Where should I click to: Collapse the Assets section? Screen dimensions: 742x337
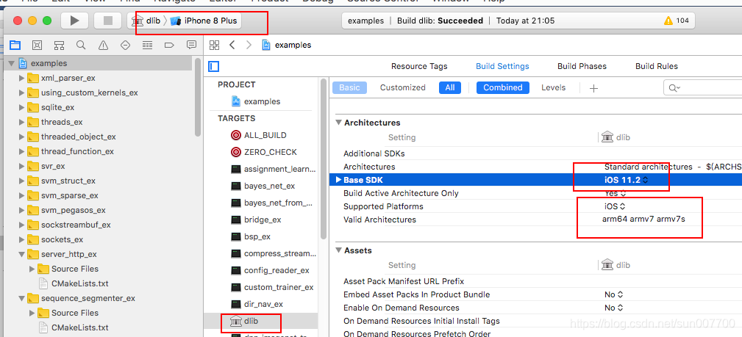coord(338,250)
